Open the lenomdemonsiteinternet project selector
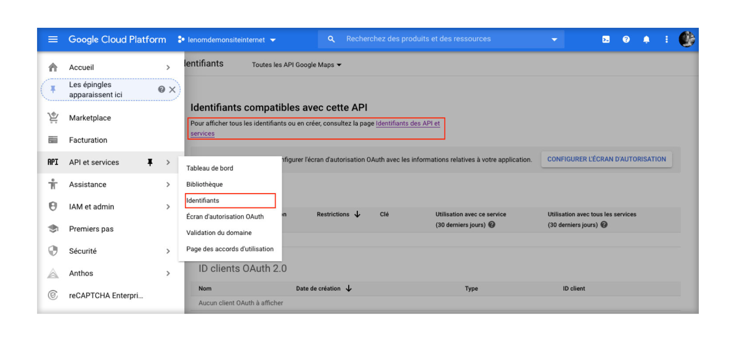 click(227, 40)
